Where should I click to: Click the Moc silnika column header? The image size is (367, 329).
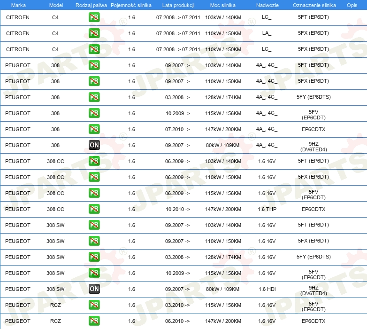pyautogui.click(x=223, y=5)
